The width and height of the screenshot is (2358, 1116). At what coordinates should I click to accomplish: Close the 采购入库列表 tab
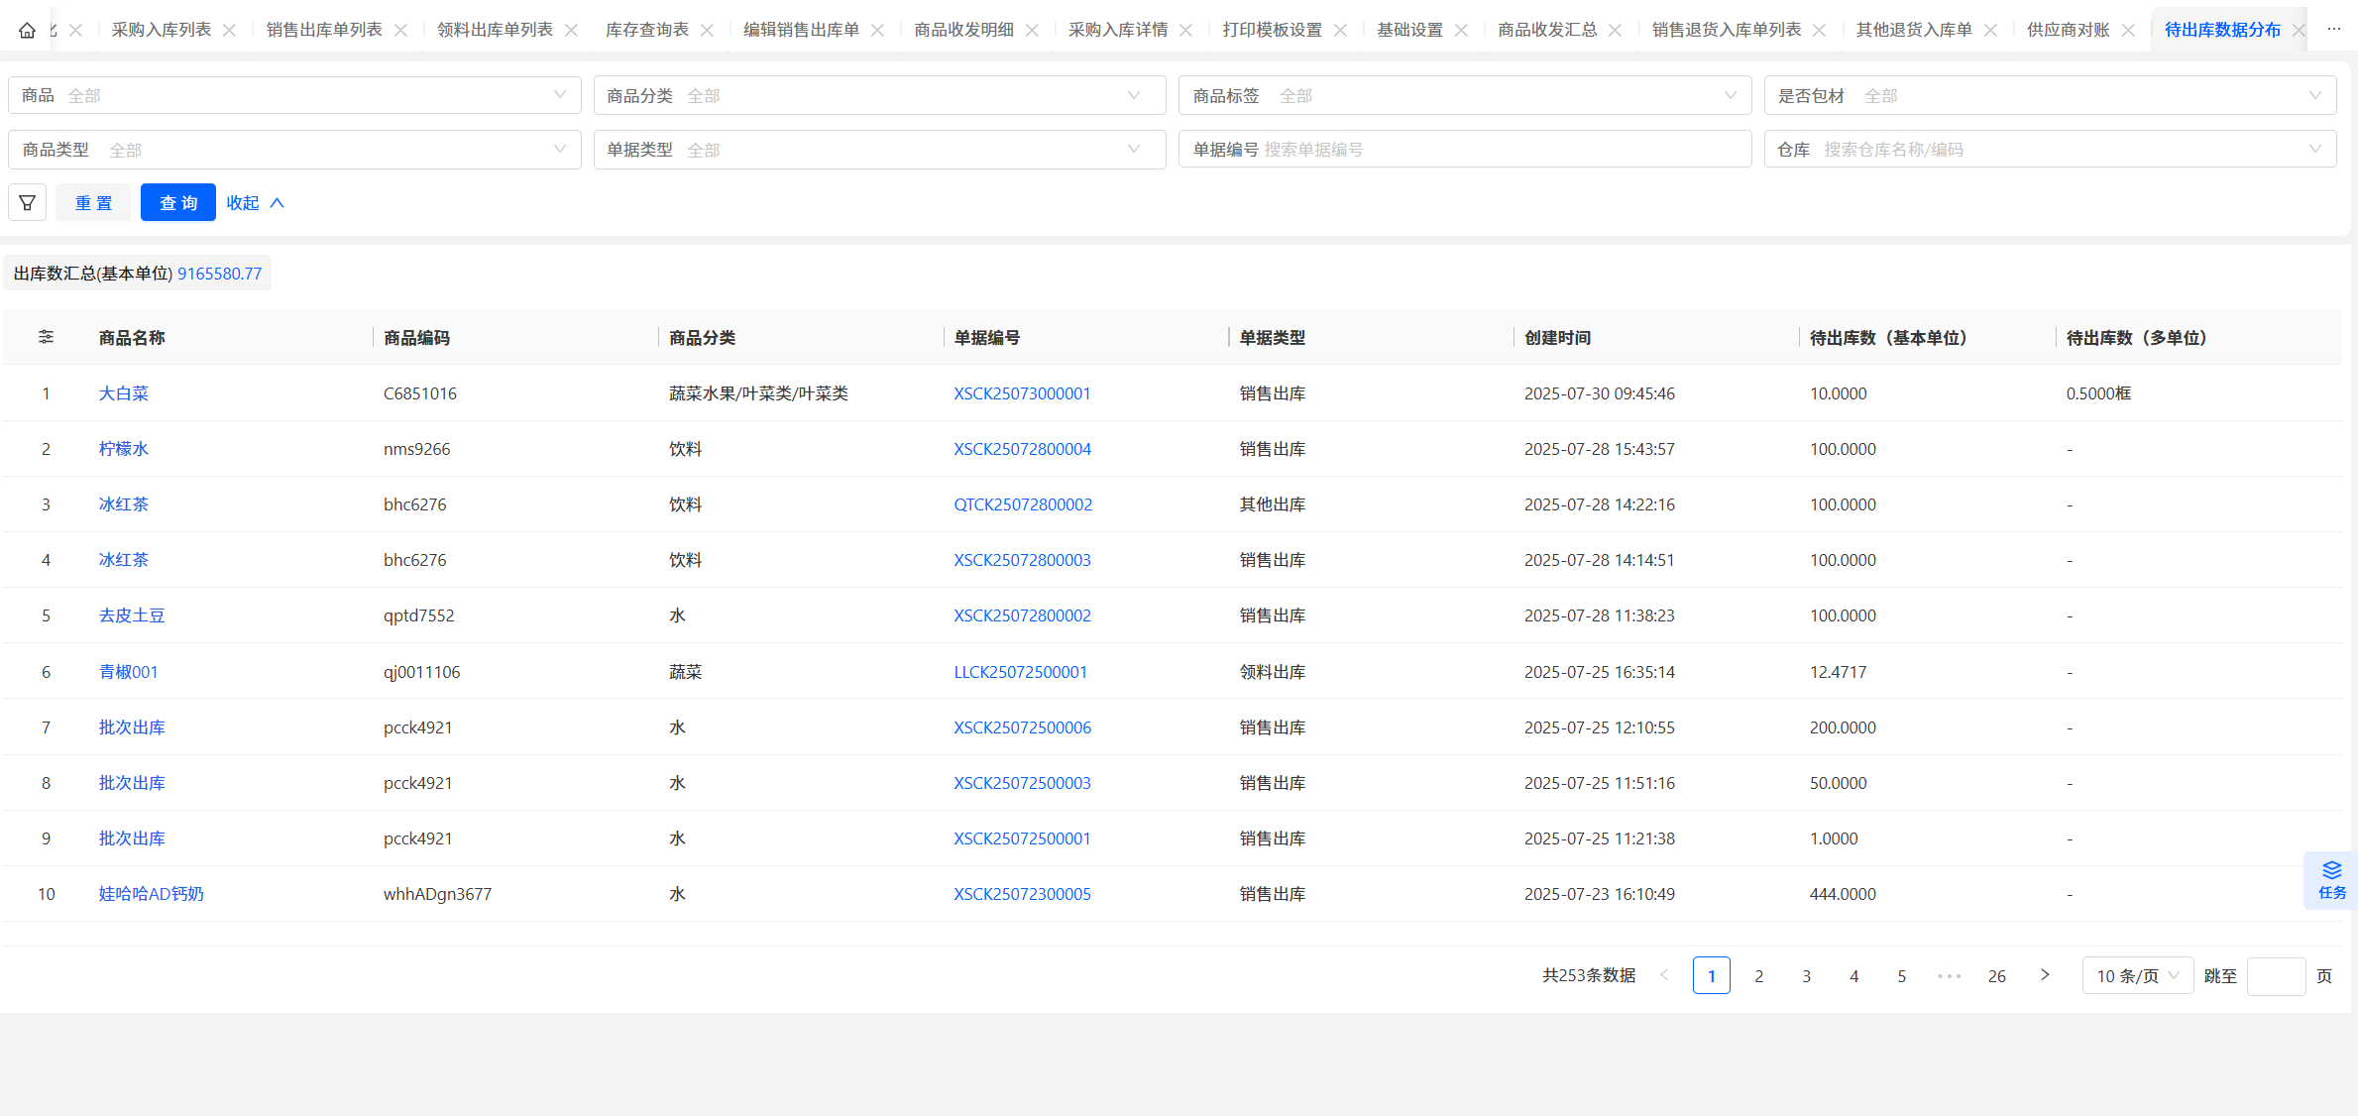[x=229, y=30]
